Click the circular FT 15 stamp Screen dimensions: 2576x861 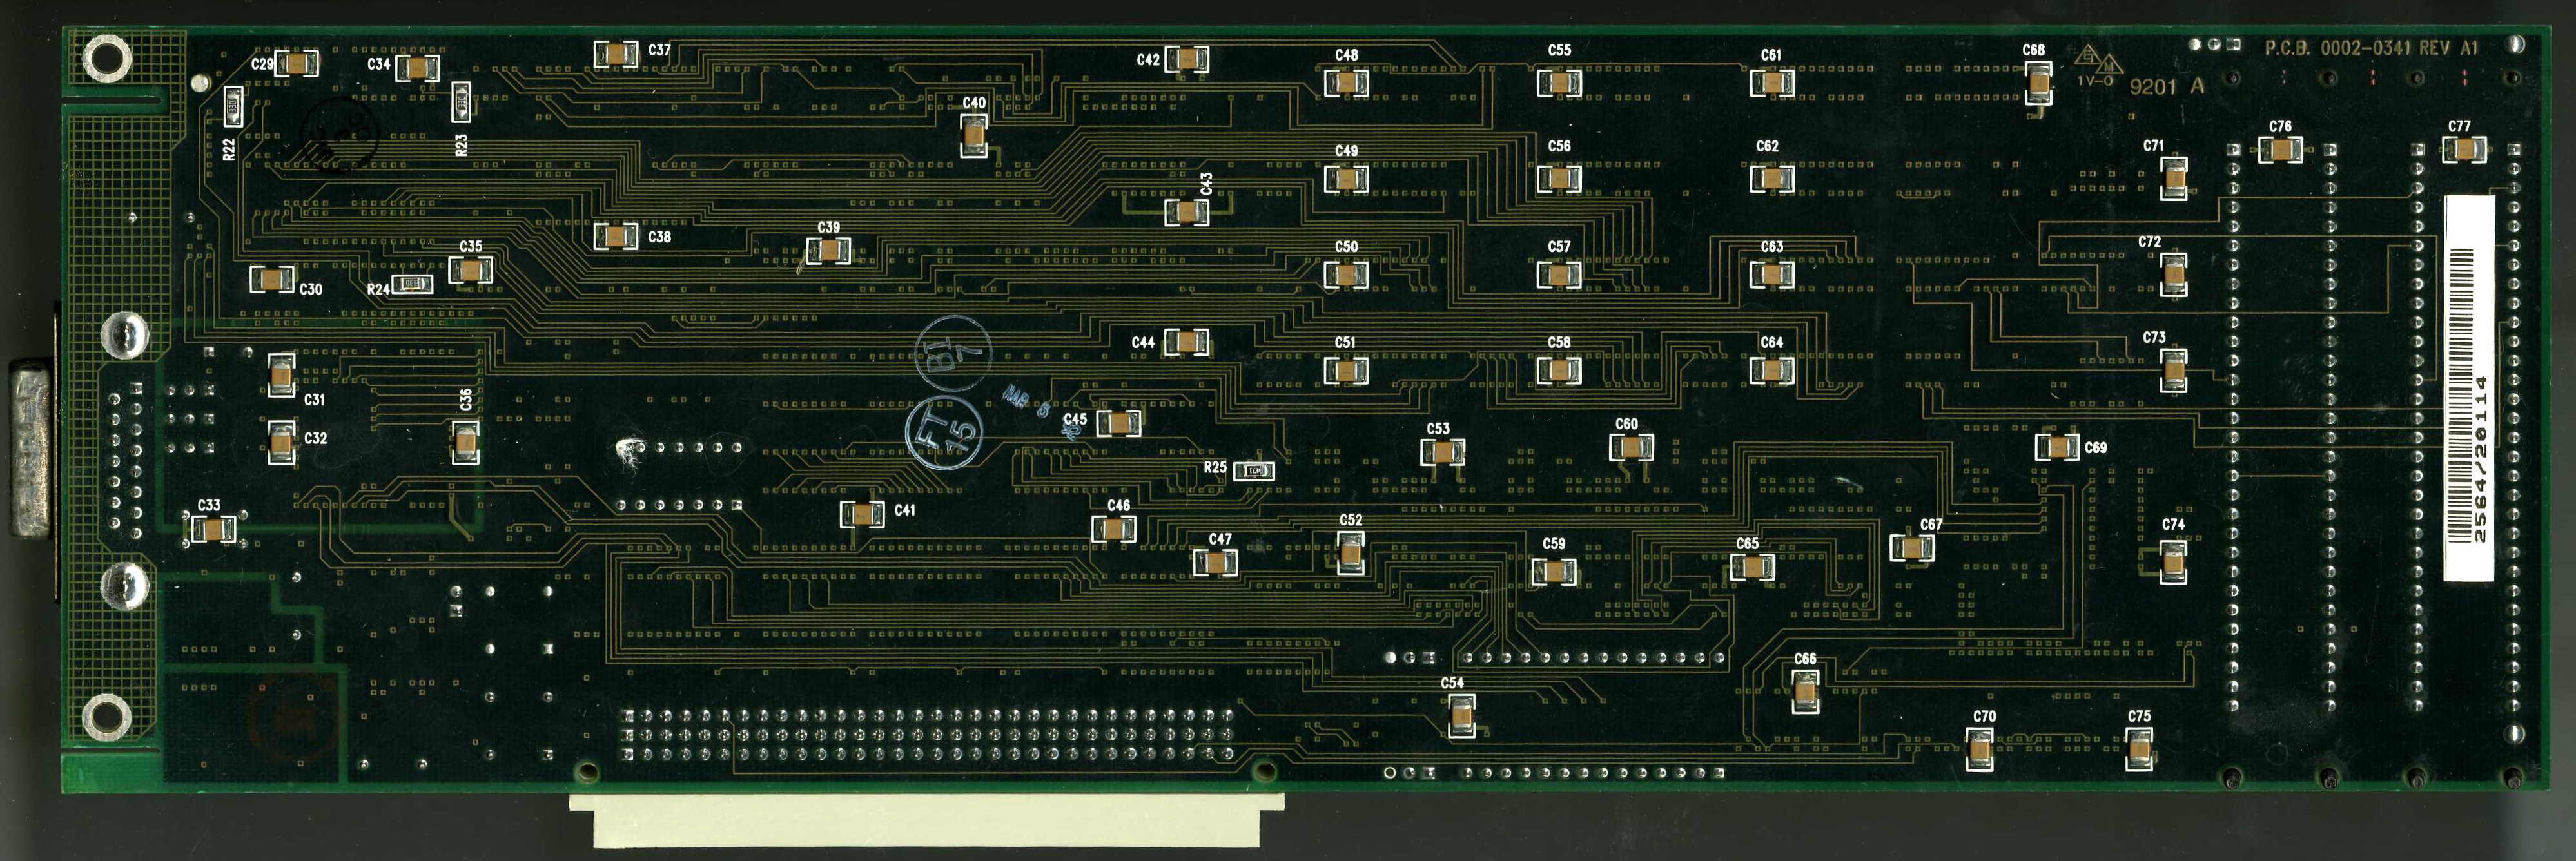click(x=943, y=432)
